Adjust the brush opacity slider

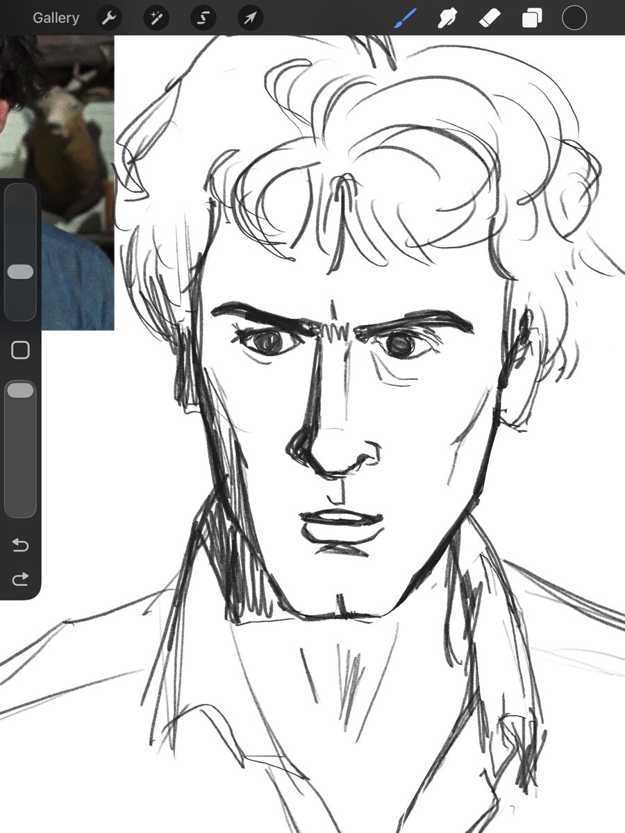click(x=20, y=448)
